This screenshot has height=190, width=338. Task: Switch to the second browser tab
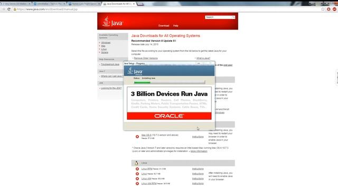click(x=50, y=4)
